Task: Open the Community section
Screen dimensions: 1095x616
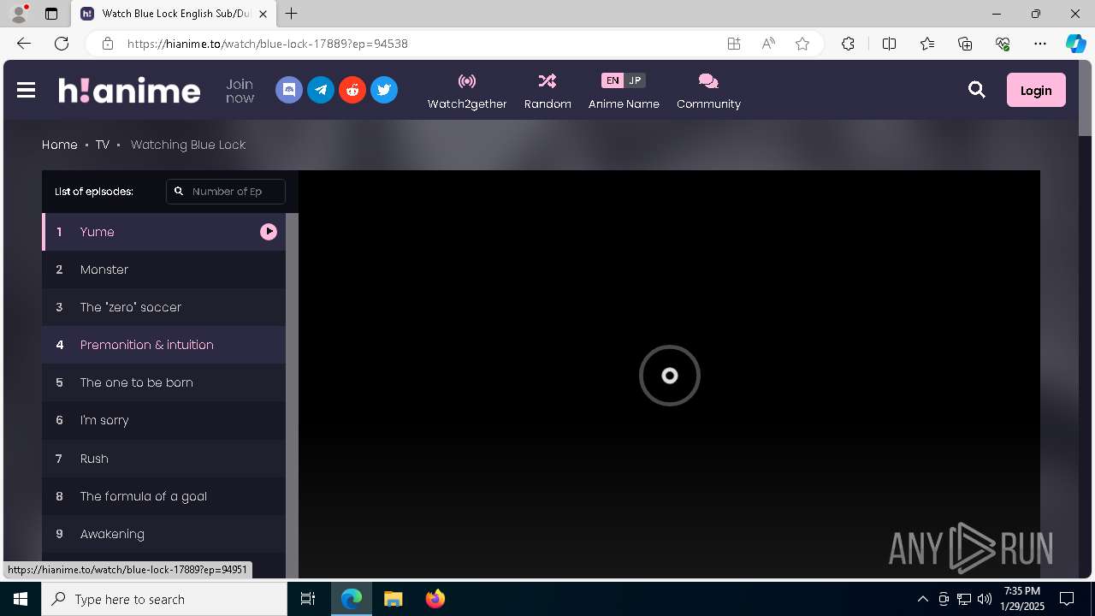Action: (708, 92)
